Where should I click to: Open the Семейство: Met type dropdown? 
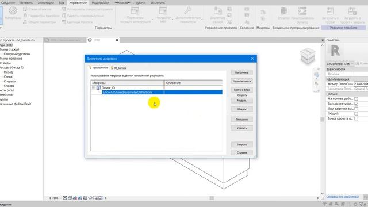click(x=340, y=64)
